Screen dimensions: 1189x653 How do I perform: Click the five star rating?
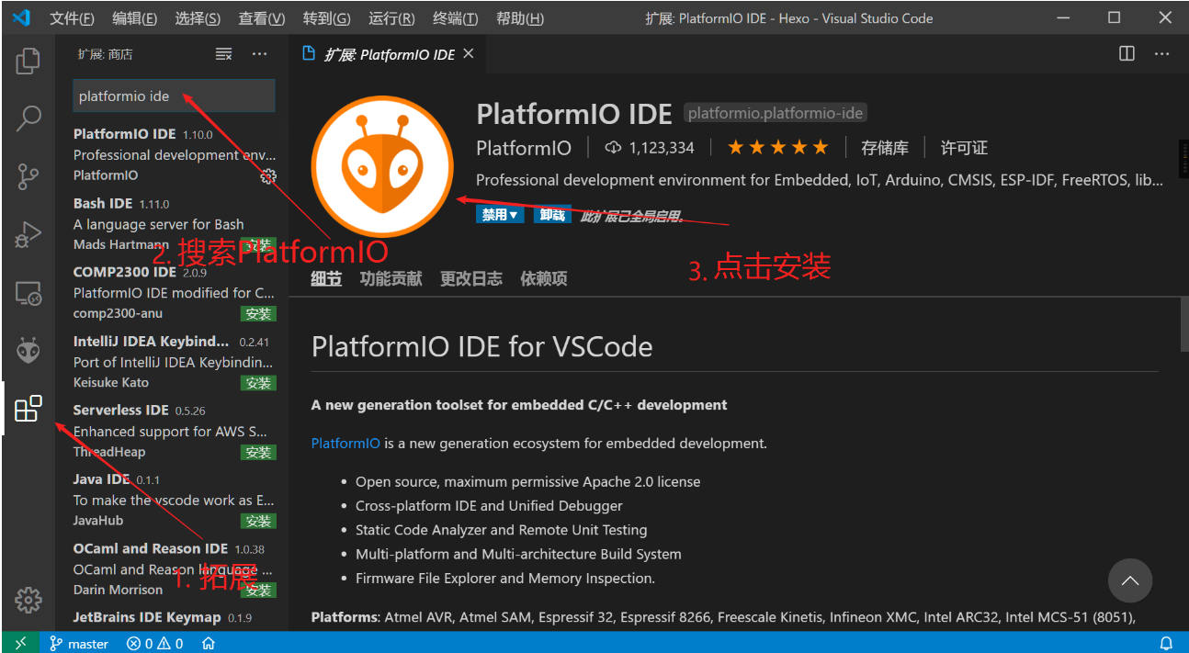tap(777, 148)
